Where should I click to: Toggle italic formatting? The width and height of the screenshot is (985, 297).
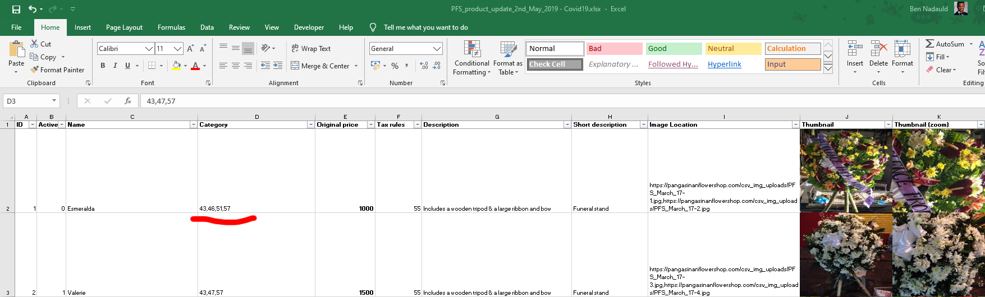click(x=115, y=66)
